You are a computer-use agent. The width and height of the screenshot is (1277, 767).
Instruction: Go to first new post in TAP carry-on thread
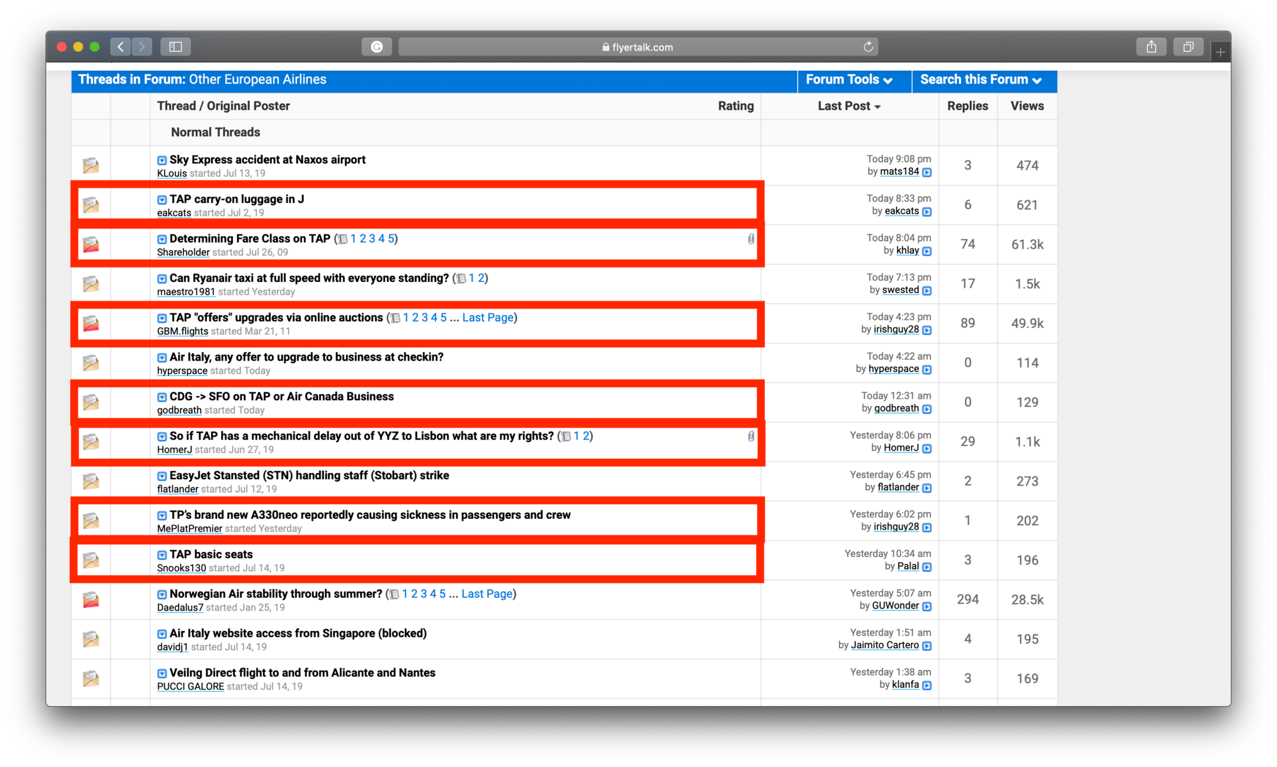pyautogui.click(x=162, y=200)
